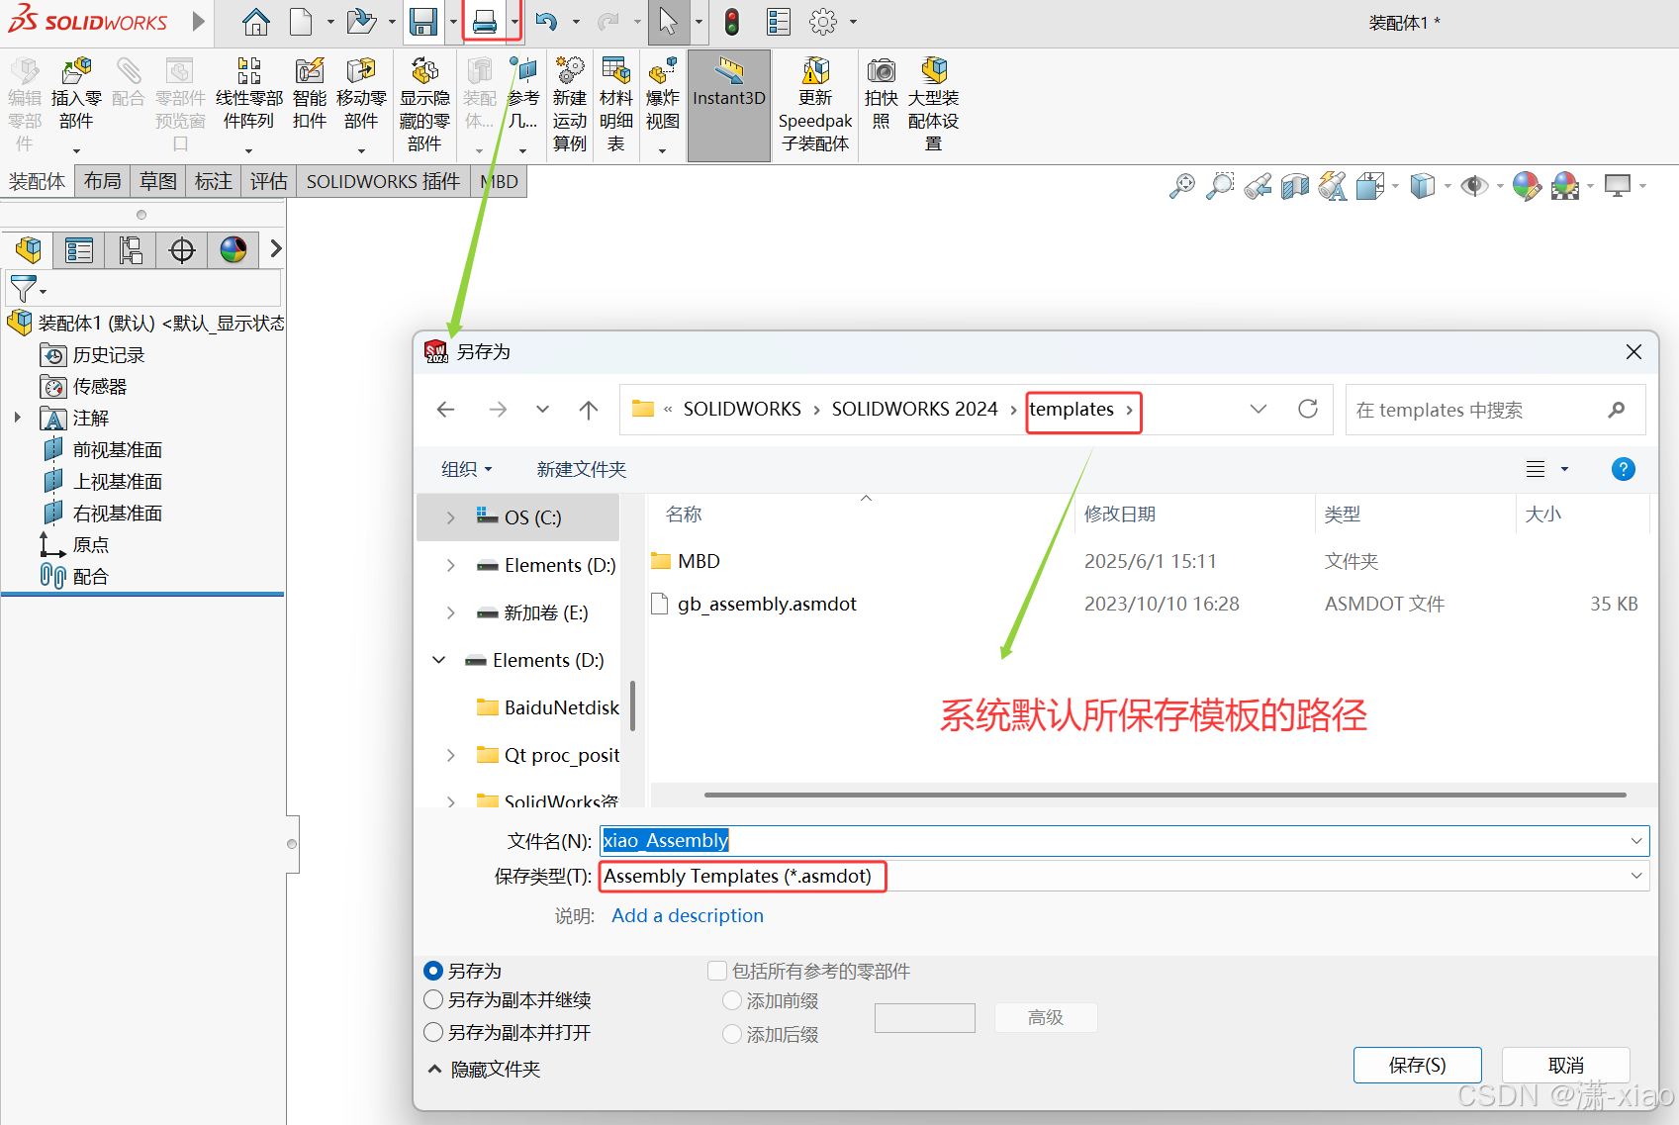Undo the last action with the Undo icon
Viewport: 1679px width, 1125px height.
(x=546, y=22)
